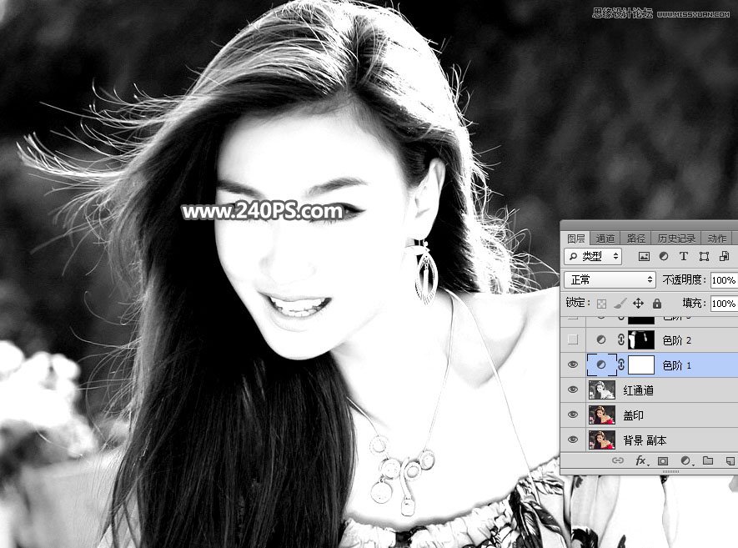The image size is (738, 548).
Task: Lock all padlock icon
Action: click(657, 303)
